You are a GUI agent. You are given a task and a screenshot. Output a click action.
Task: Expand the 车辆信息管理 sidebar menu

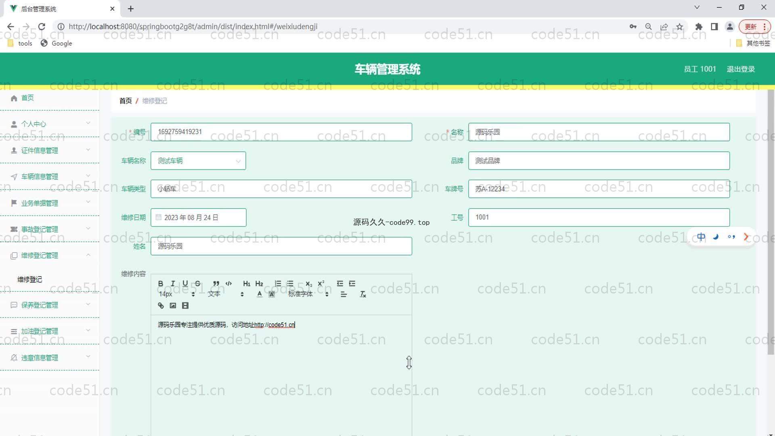[50, 176]
